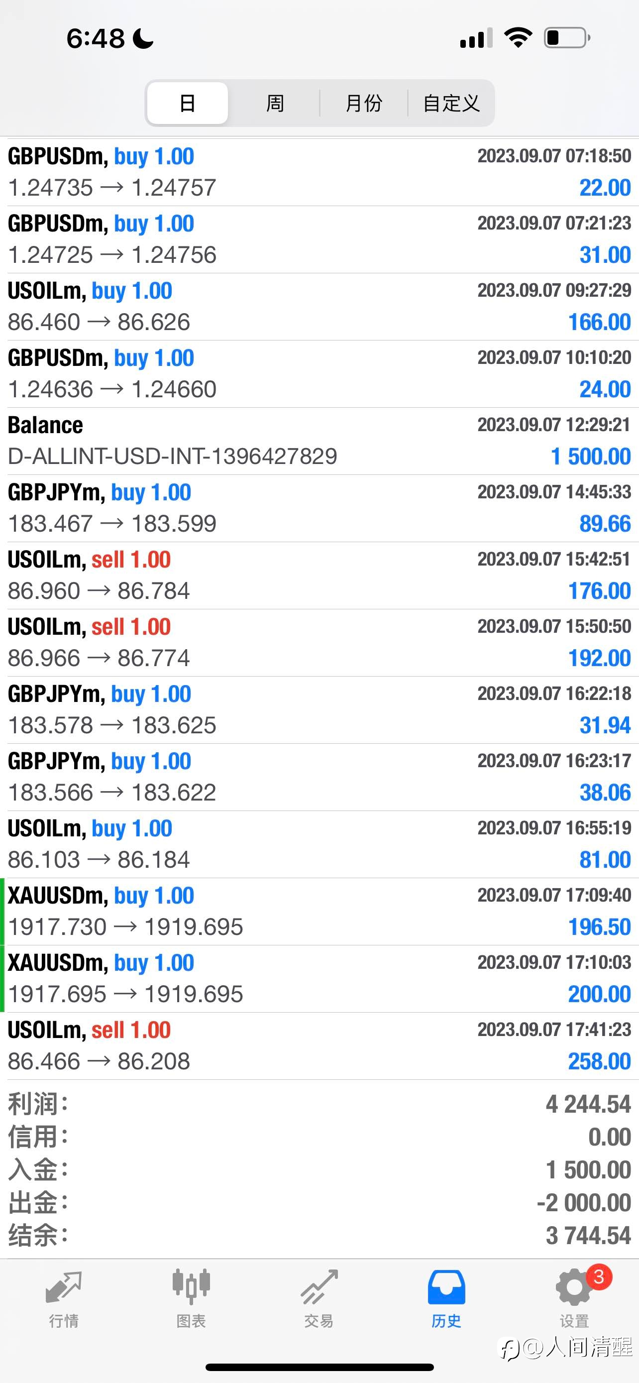Switch to the 周 week period

tap(275, 103)
